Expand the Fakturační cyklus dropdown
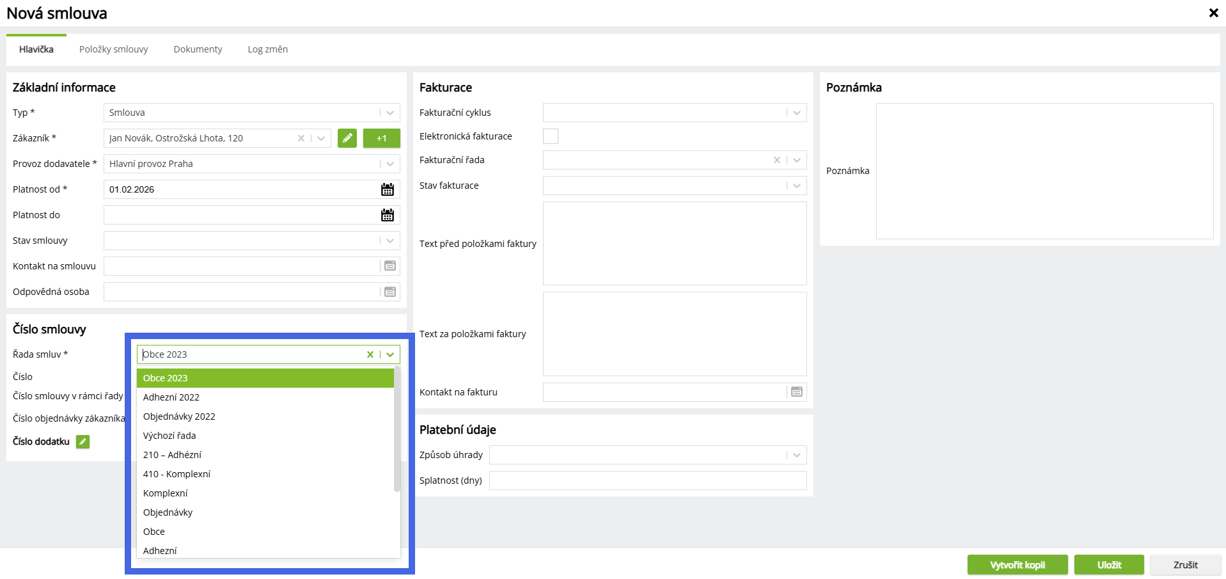The width and height of the screenshot is (1226, 579). click(x=797, y=113)
